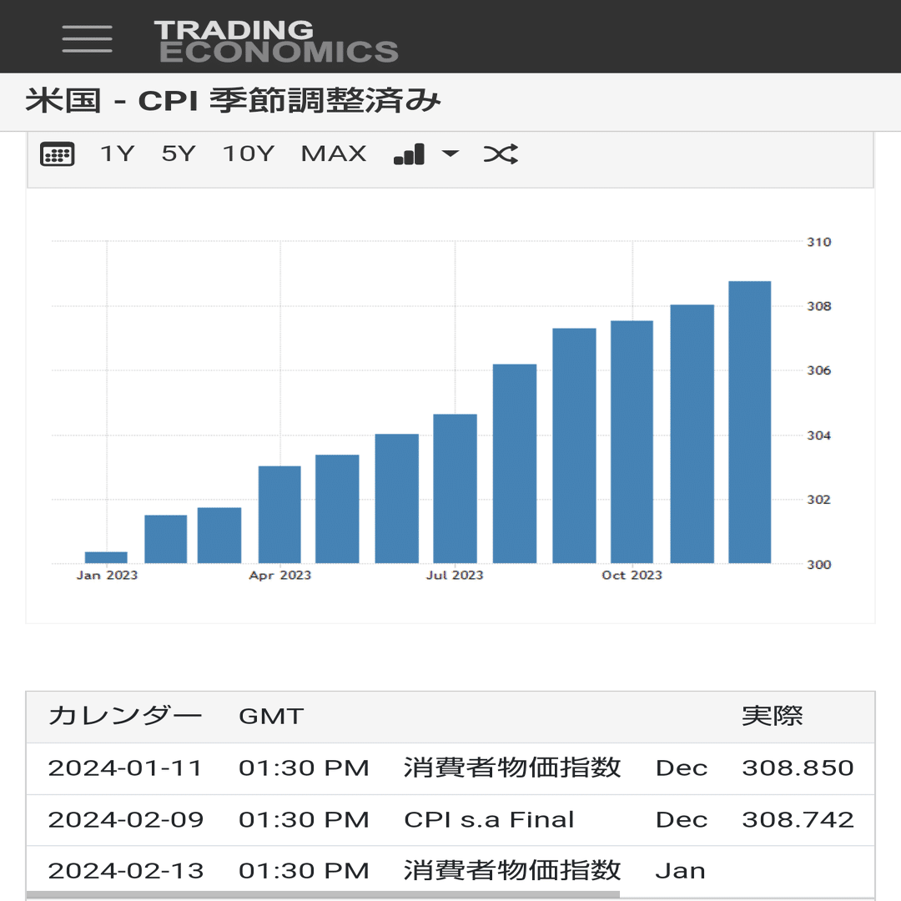Click the bar above the Oct 2023 label
This screenshot has height=901, width=901.
pyautogui.click(x=632, y=442)
